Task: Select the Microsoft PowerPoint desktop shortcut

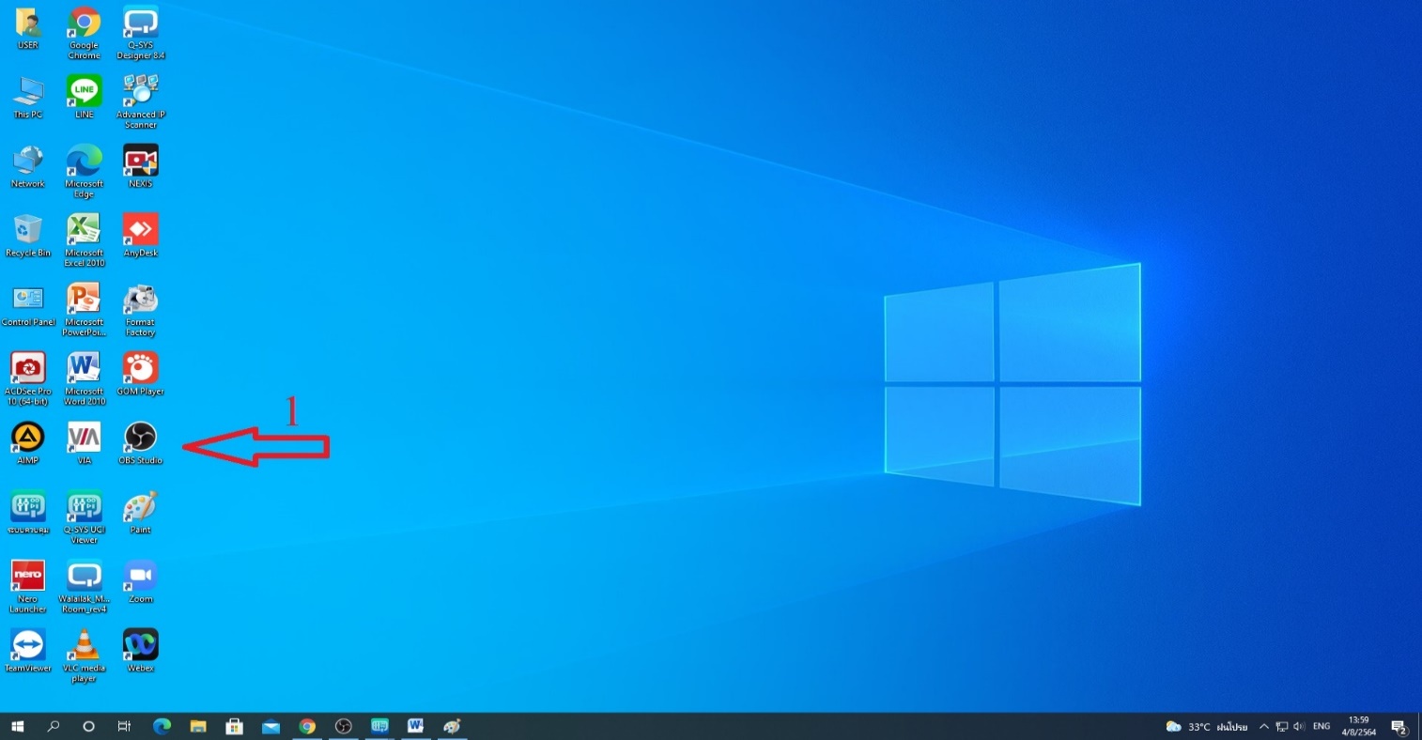Action: point(85,311)
